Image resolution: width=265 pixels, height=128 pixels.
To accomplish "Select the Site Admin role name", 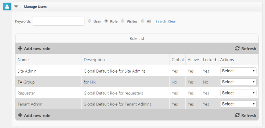I will pyautogui.click(x=27, y=71).
